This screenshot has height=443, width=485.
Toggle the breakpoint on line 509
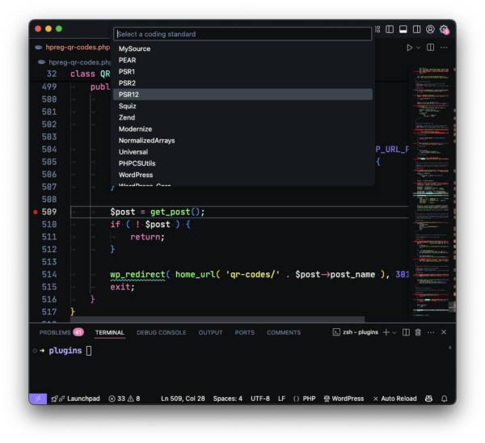click(x=36, y=212)
